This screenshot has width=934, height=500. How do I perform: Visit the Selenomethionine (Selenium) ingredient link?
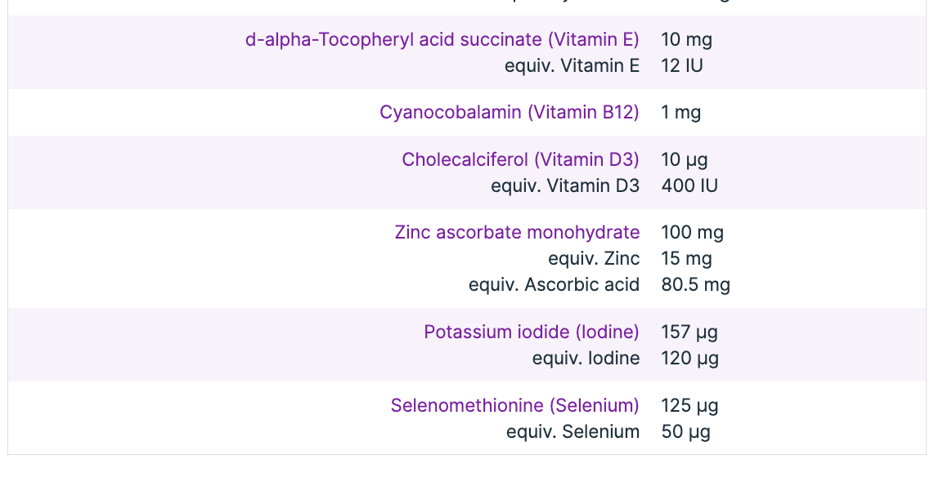pyautogui.click(x=514, y=405)
